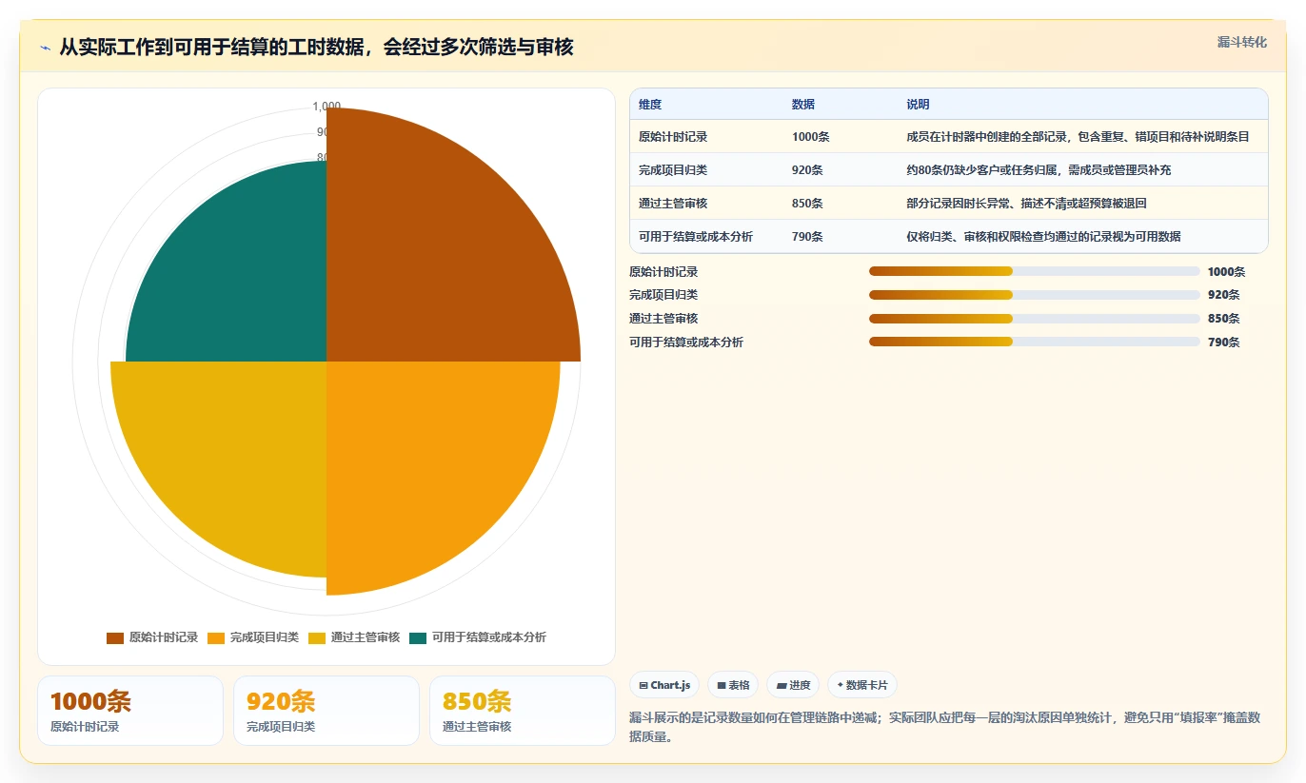Click the description starting 约80条仍缺少客户
The height and width of the screenshot is (783, 1306).
pyautogui.click(x=1039, y=170)
